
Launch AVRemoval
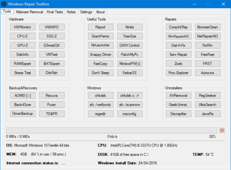click(178, 95)
